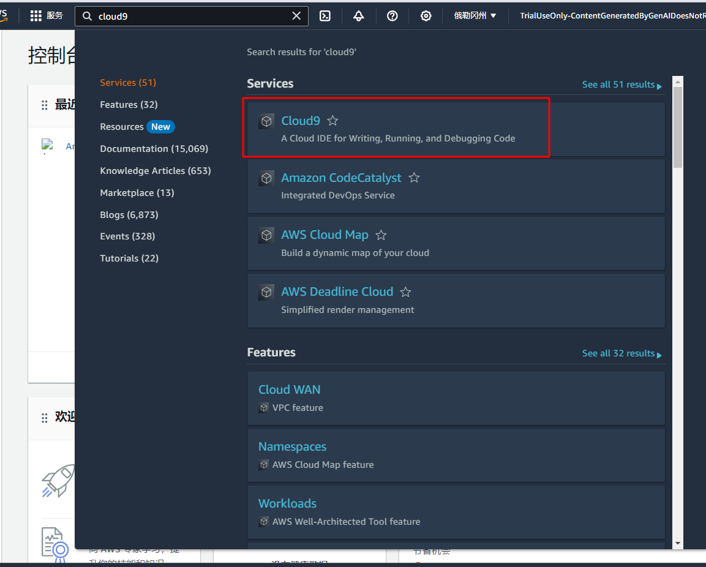This screenshot has width=706, height=567.
Task: Open AWS Deadline Cloud service
Action: point(337,292)
